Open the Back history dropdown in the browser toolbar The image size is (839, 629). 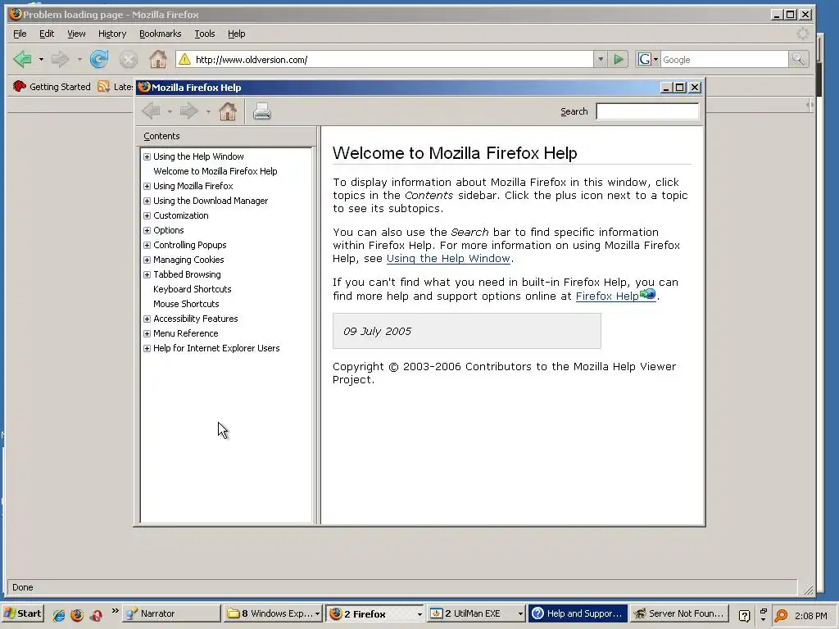click(41, 59)
